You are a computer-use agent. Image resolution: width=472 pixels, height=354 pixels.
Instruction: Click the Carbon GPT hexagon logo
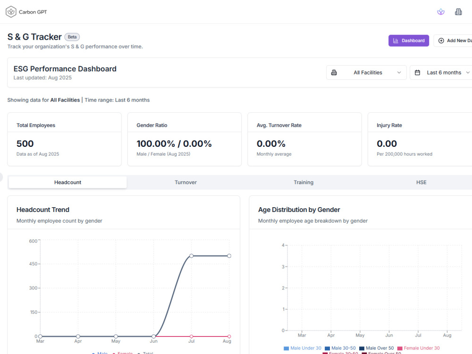click(x=11, y=12)
